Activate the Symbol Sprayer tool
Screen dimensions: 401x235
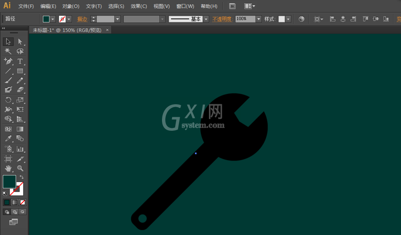[x=8, y=148]
